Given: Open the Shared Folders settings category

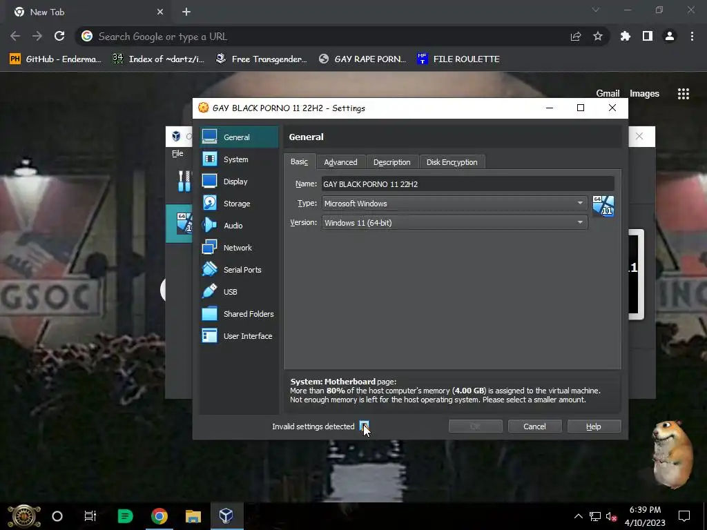Looking at the screenshot, I should (x=239, y=314).
